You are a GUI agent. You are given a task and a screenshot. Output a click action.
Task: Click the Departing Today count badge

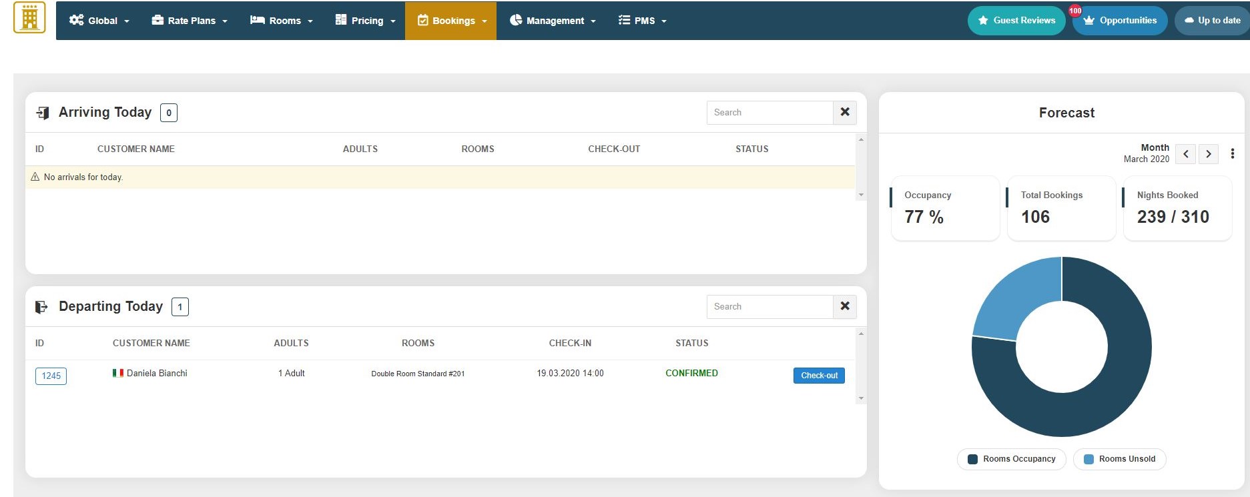180,307
